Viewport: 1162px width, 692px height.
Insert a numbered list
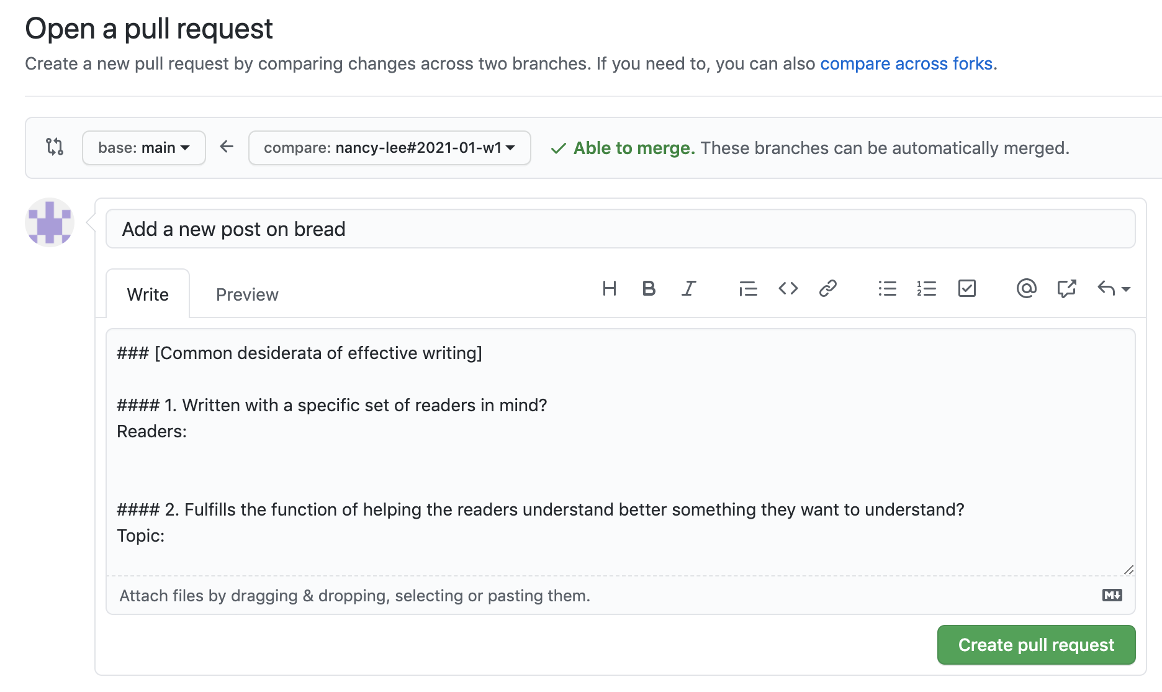tap(927, 288)
